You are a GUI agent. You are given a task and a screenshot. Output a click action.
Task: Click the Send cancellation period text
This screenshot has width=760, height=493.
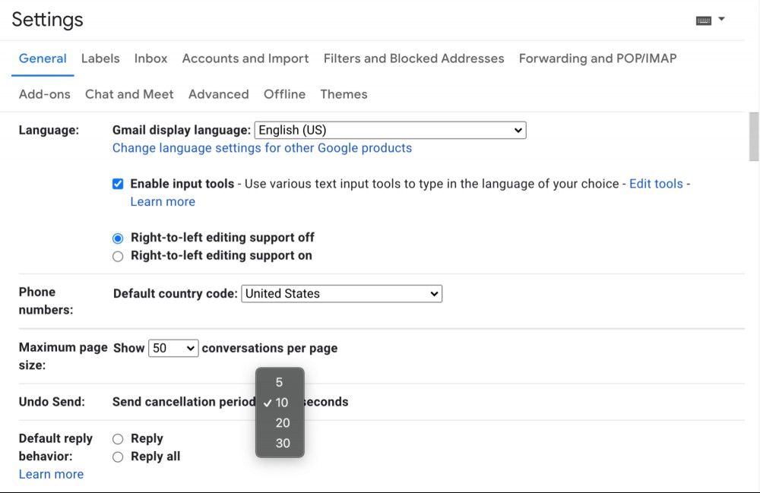coord(184,402)
